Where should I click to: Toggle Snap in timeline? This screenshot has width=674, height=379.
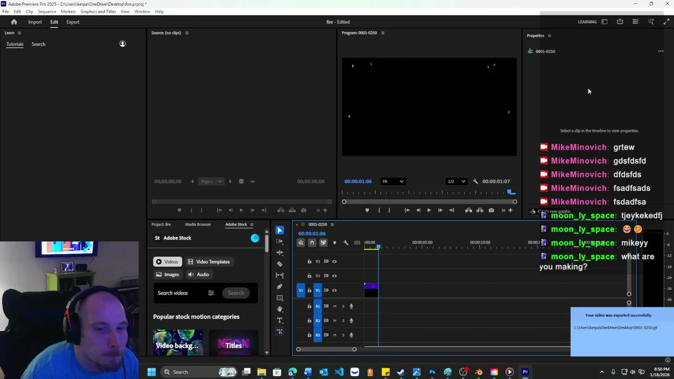pyautogui.click(x=312, y=243)
